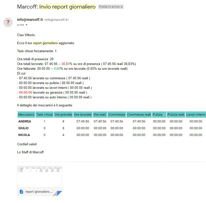Click the gray sender address in angle brackets

pyautogui.click(x=56, y=20)
